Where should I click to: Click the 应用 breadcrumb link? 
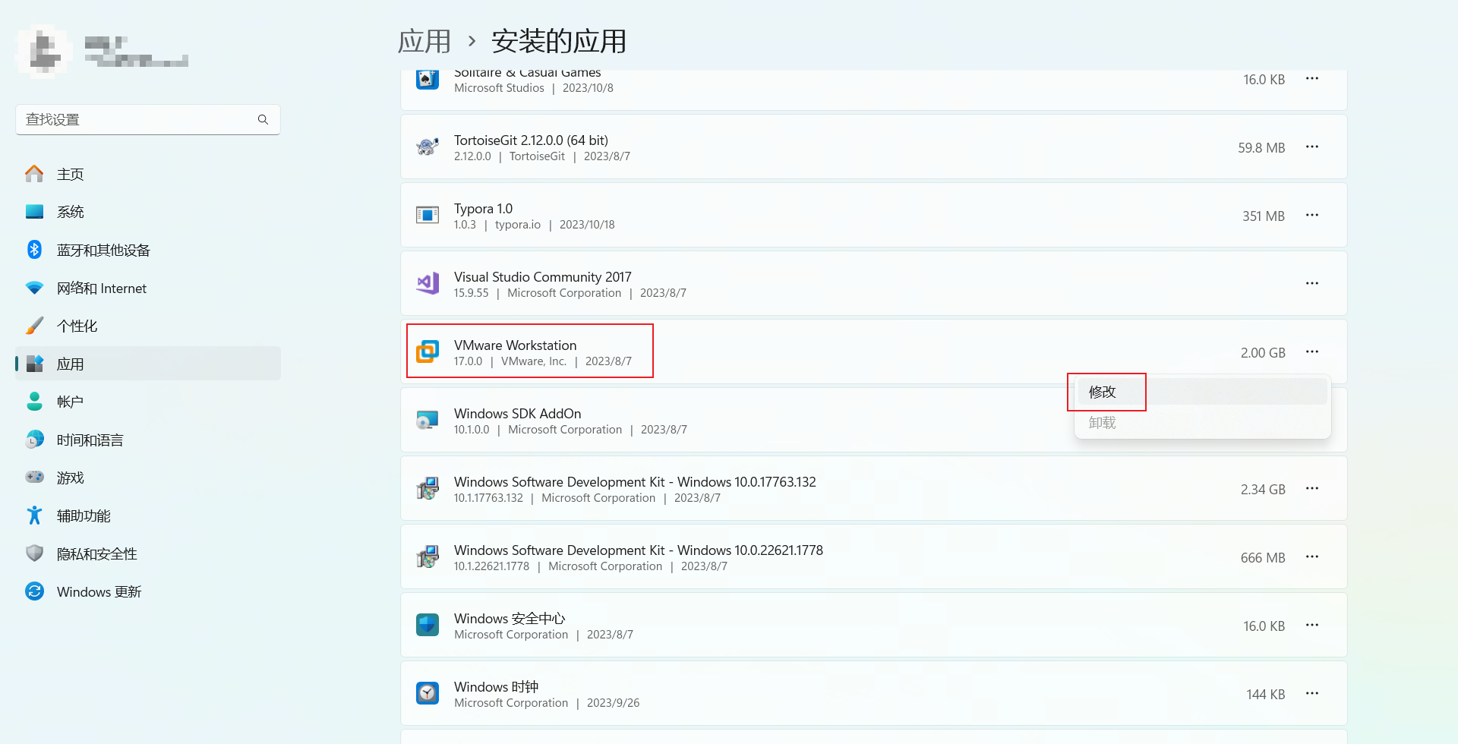tap(424, 41)
